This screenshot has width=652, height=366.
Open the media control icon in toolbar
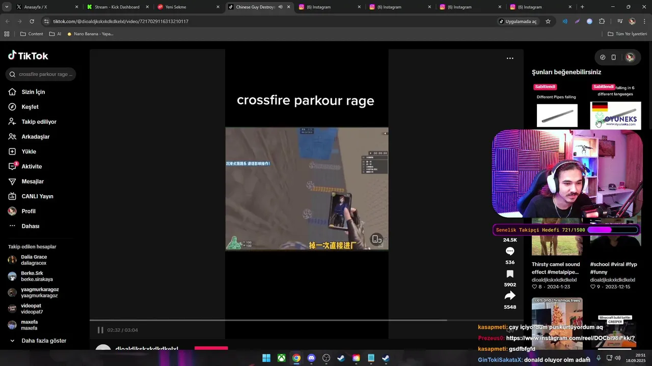(620, 21)
